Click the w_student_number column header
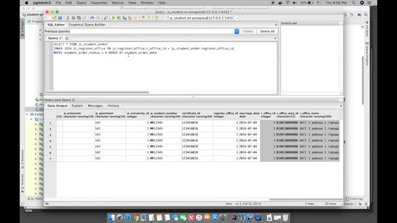Image resolution: width=397 pixels, height=223 pixels. 165,115
